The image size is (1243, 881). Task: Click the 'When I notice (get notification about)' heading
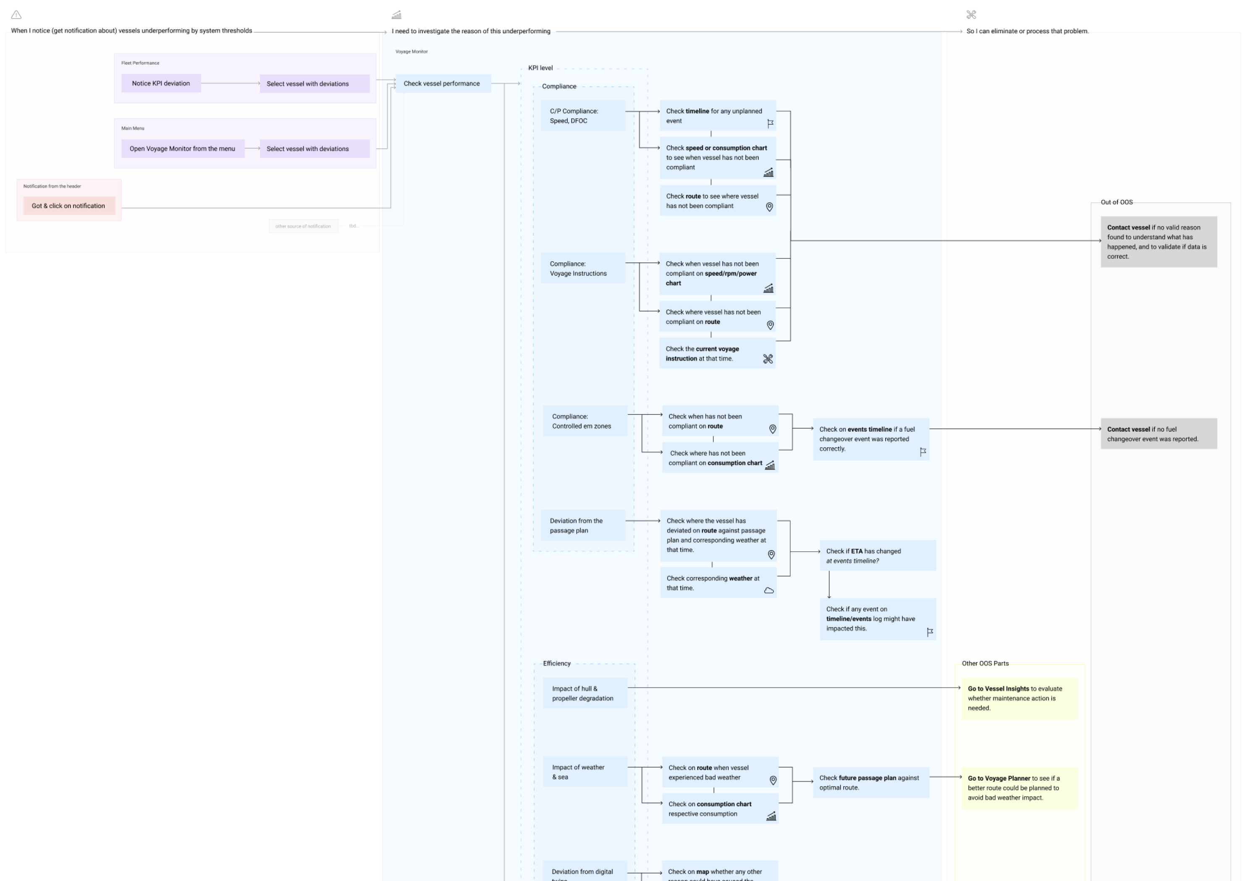click(x=132, y=31)
